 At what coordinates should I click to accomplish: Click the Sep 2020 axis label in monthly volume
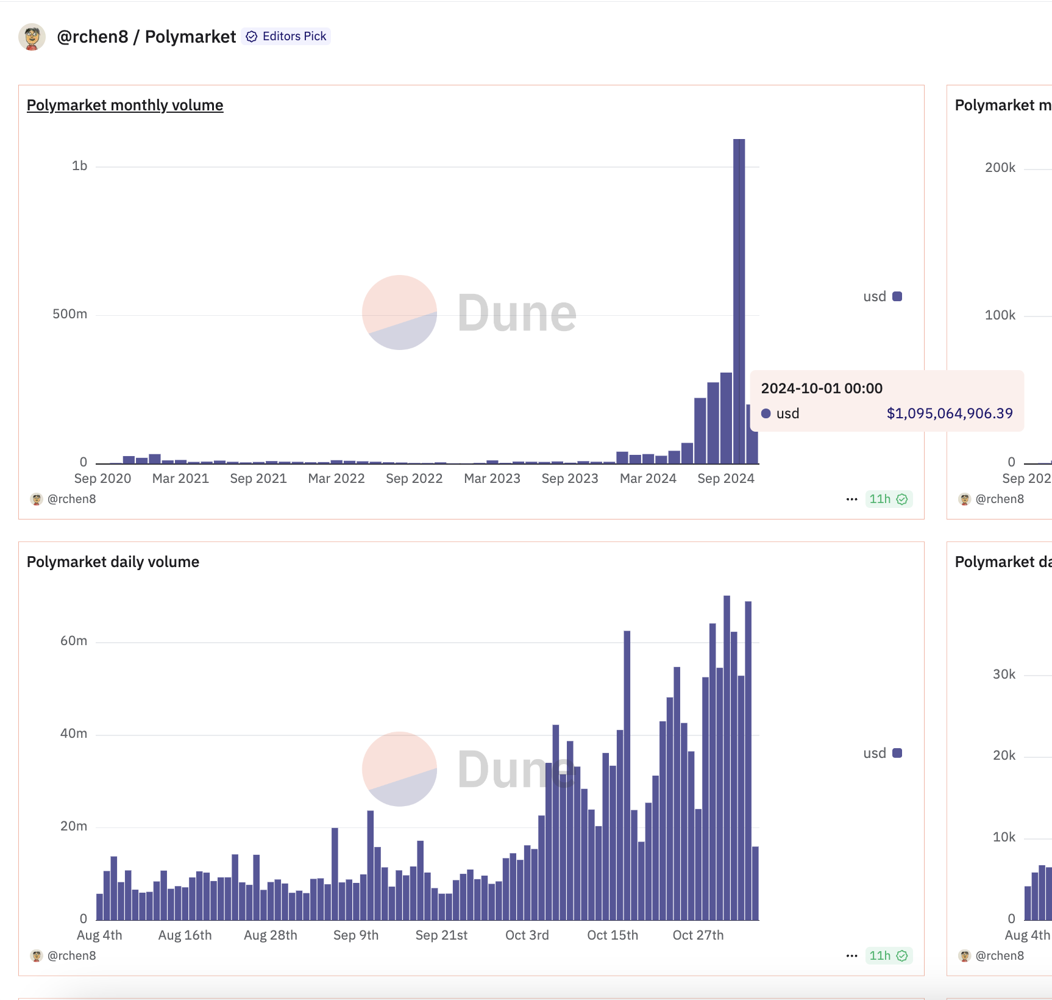click(x=102, y=479)
